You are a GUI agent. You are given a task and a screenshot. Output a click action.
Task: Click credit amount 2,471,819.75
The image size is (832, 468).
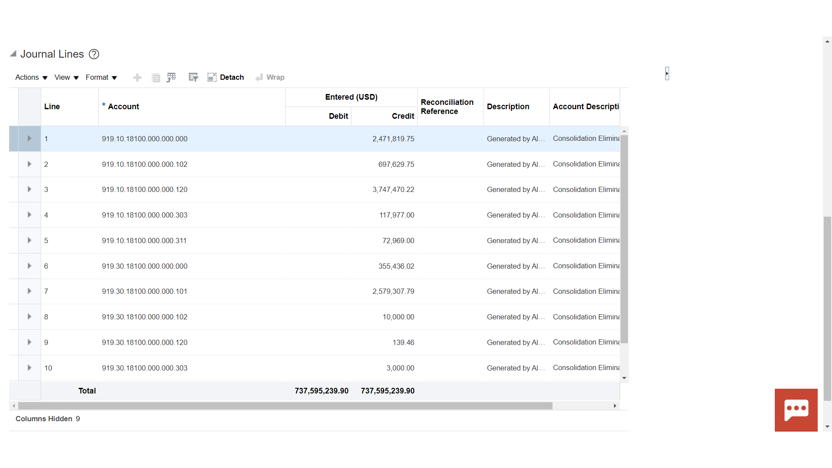(393, 139)
